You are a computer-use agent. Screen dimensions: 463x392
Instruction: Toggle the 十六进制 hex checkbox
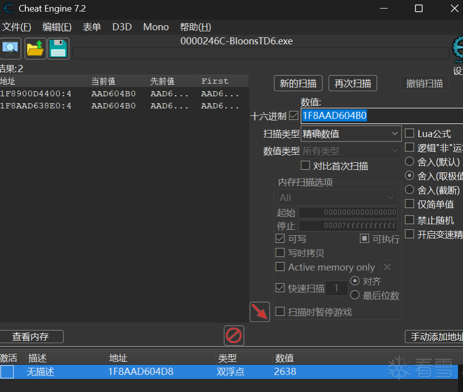pyautogui.click(x=294, y=115)
